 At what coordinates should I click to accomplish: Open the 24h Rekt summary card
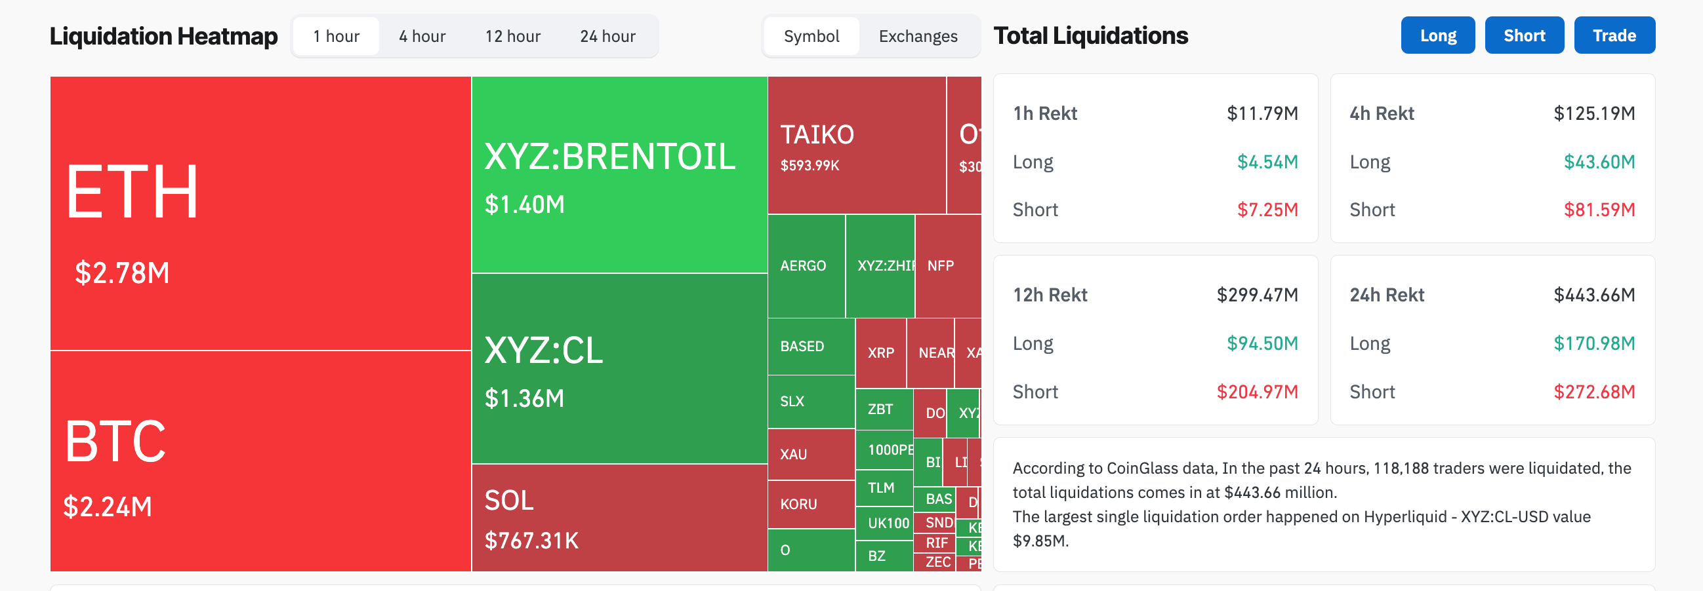1492,340
